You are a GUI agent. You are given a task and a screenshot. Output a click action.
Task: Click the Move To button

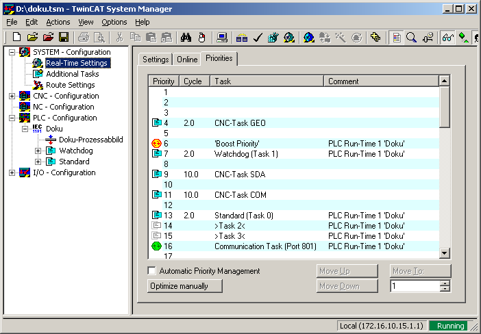(420, 271)
